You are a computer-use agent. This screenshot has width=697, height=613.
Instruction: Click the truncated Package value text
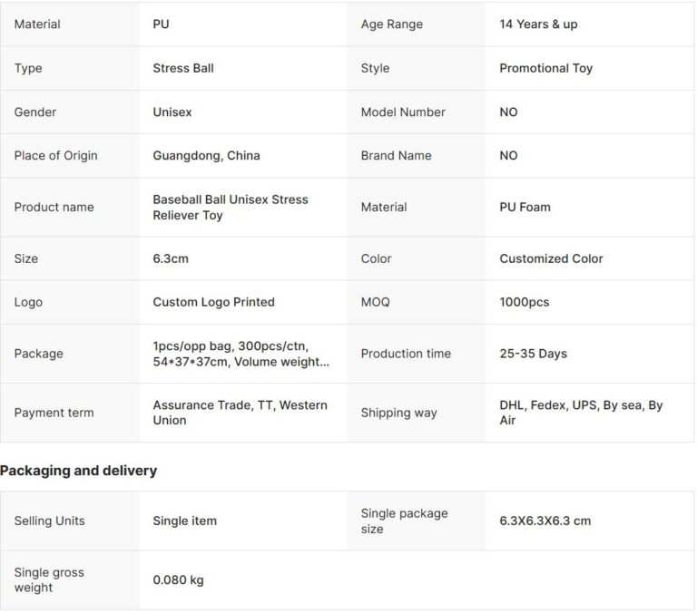point(241,354)
